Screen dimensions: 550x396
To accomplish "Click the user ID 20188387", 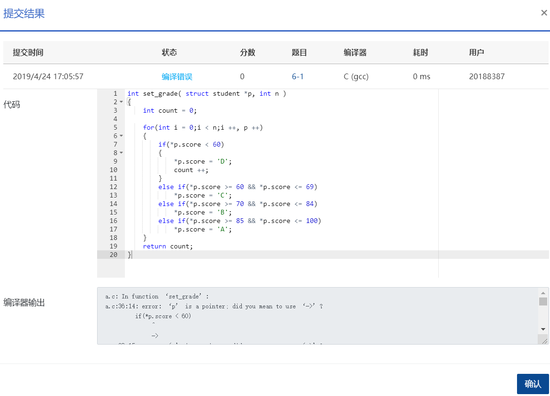I will (x=486, y=76).
